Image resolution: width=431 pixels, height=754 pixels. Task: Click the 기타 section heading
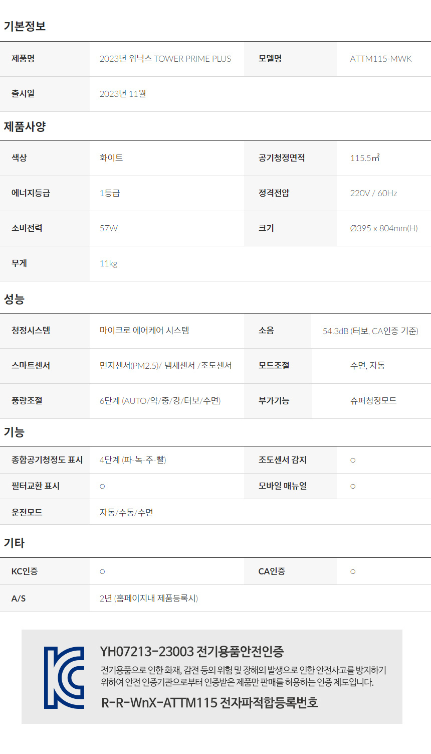pyautogui.click(x=14, y=543)
